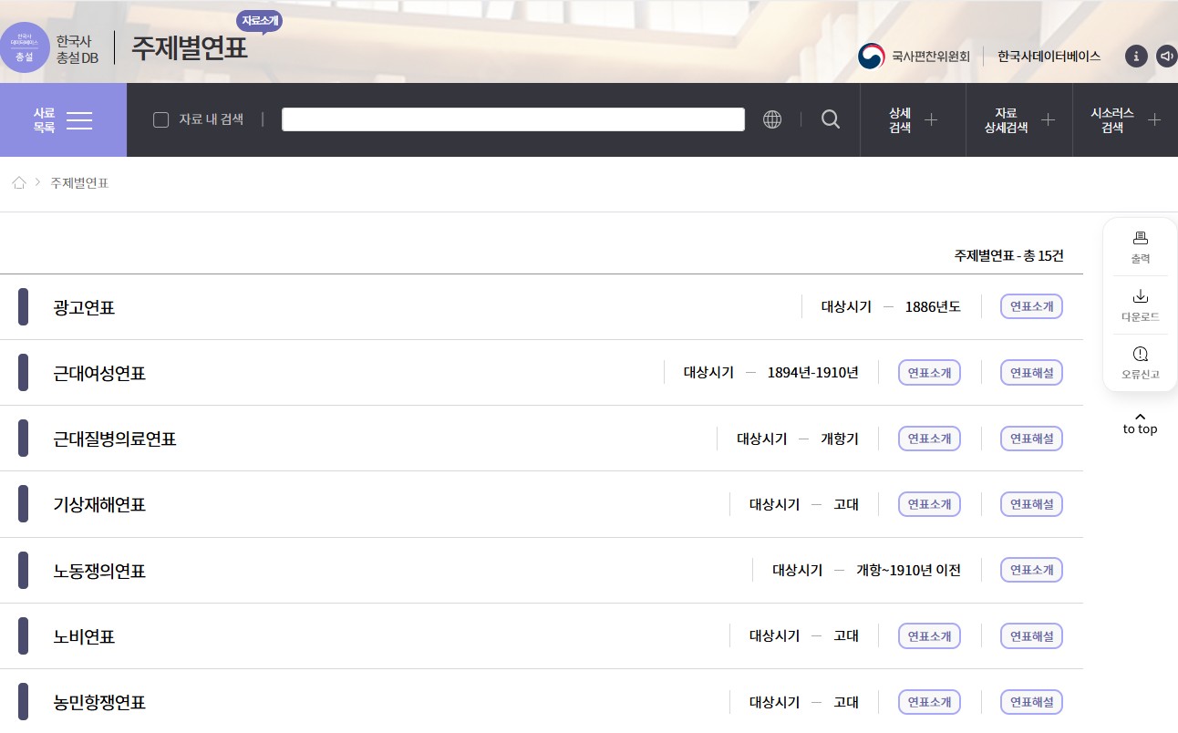
Task: Expand the 상세검색 panel
Action: tap(913, 119)
